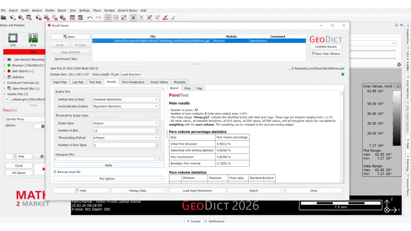411x231 pixels.
Task: Click the Open... button in Result Viewer
Action: [x=70, y=37]
